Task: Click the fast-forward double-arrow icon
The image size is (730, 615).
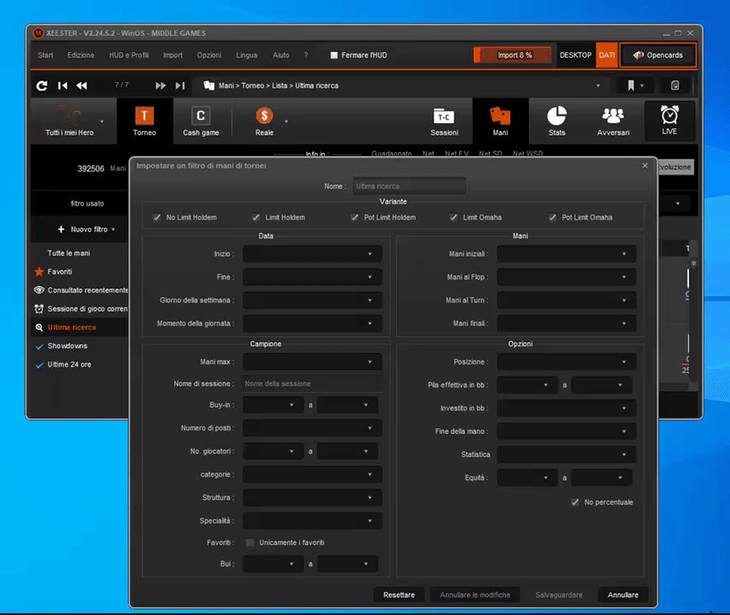Action: [x=161, y=85]
